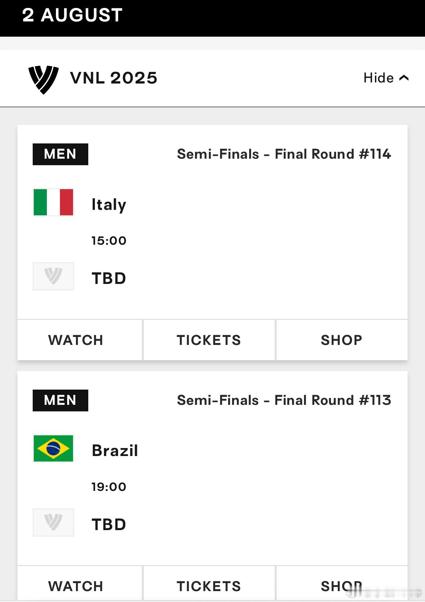Click the Italy team name

pyautogui.click(x=109, y=205)
